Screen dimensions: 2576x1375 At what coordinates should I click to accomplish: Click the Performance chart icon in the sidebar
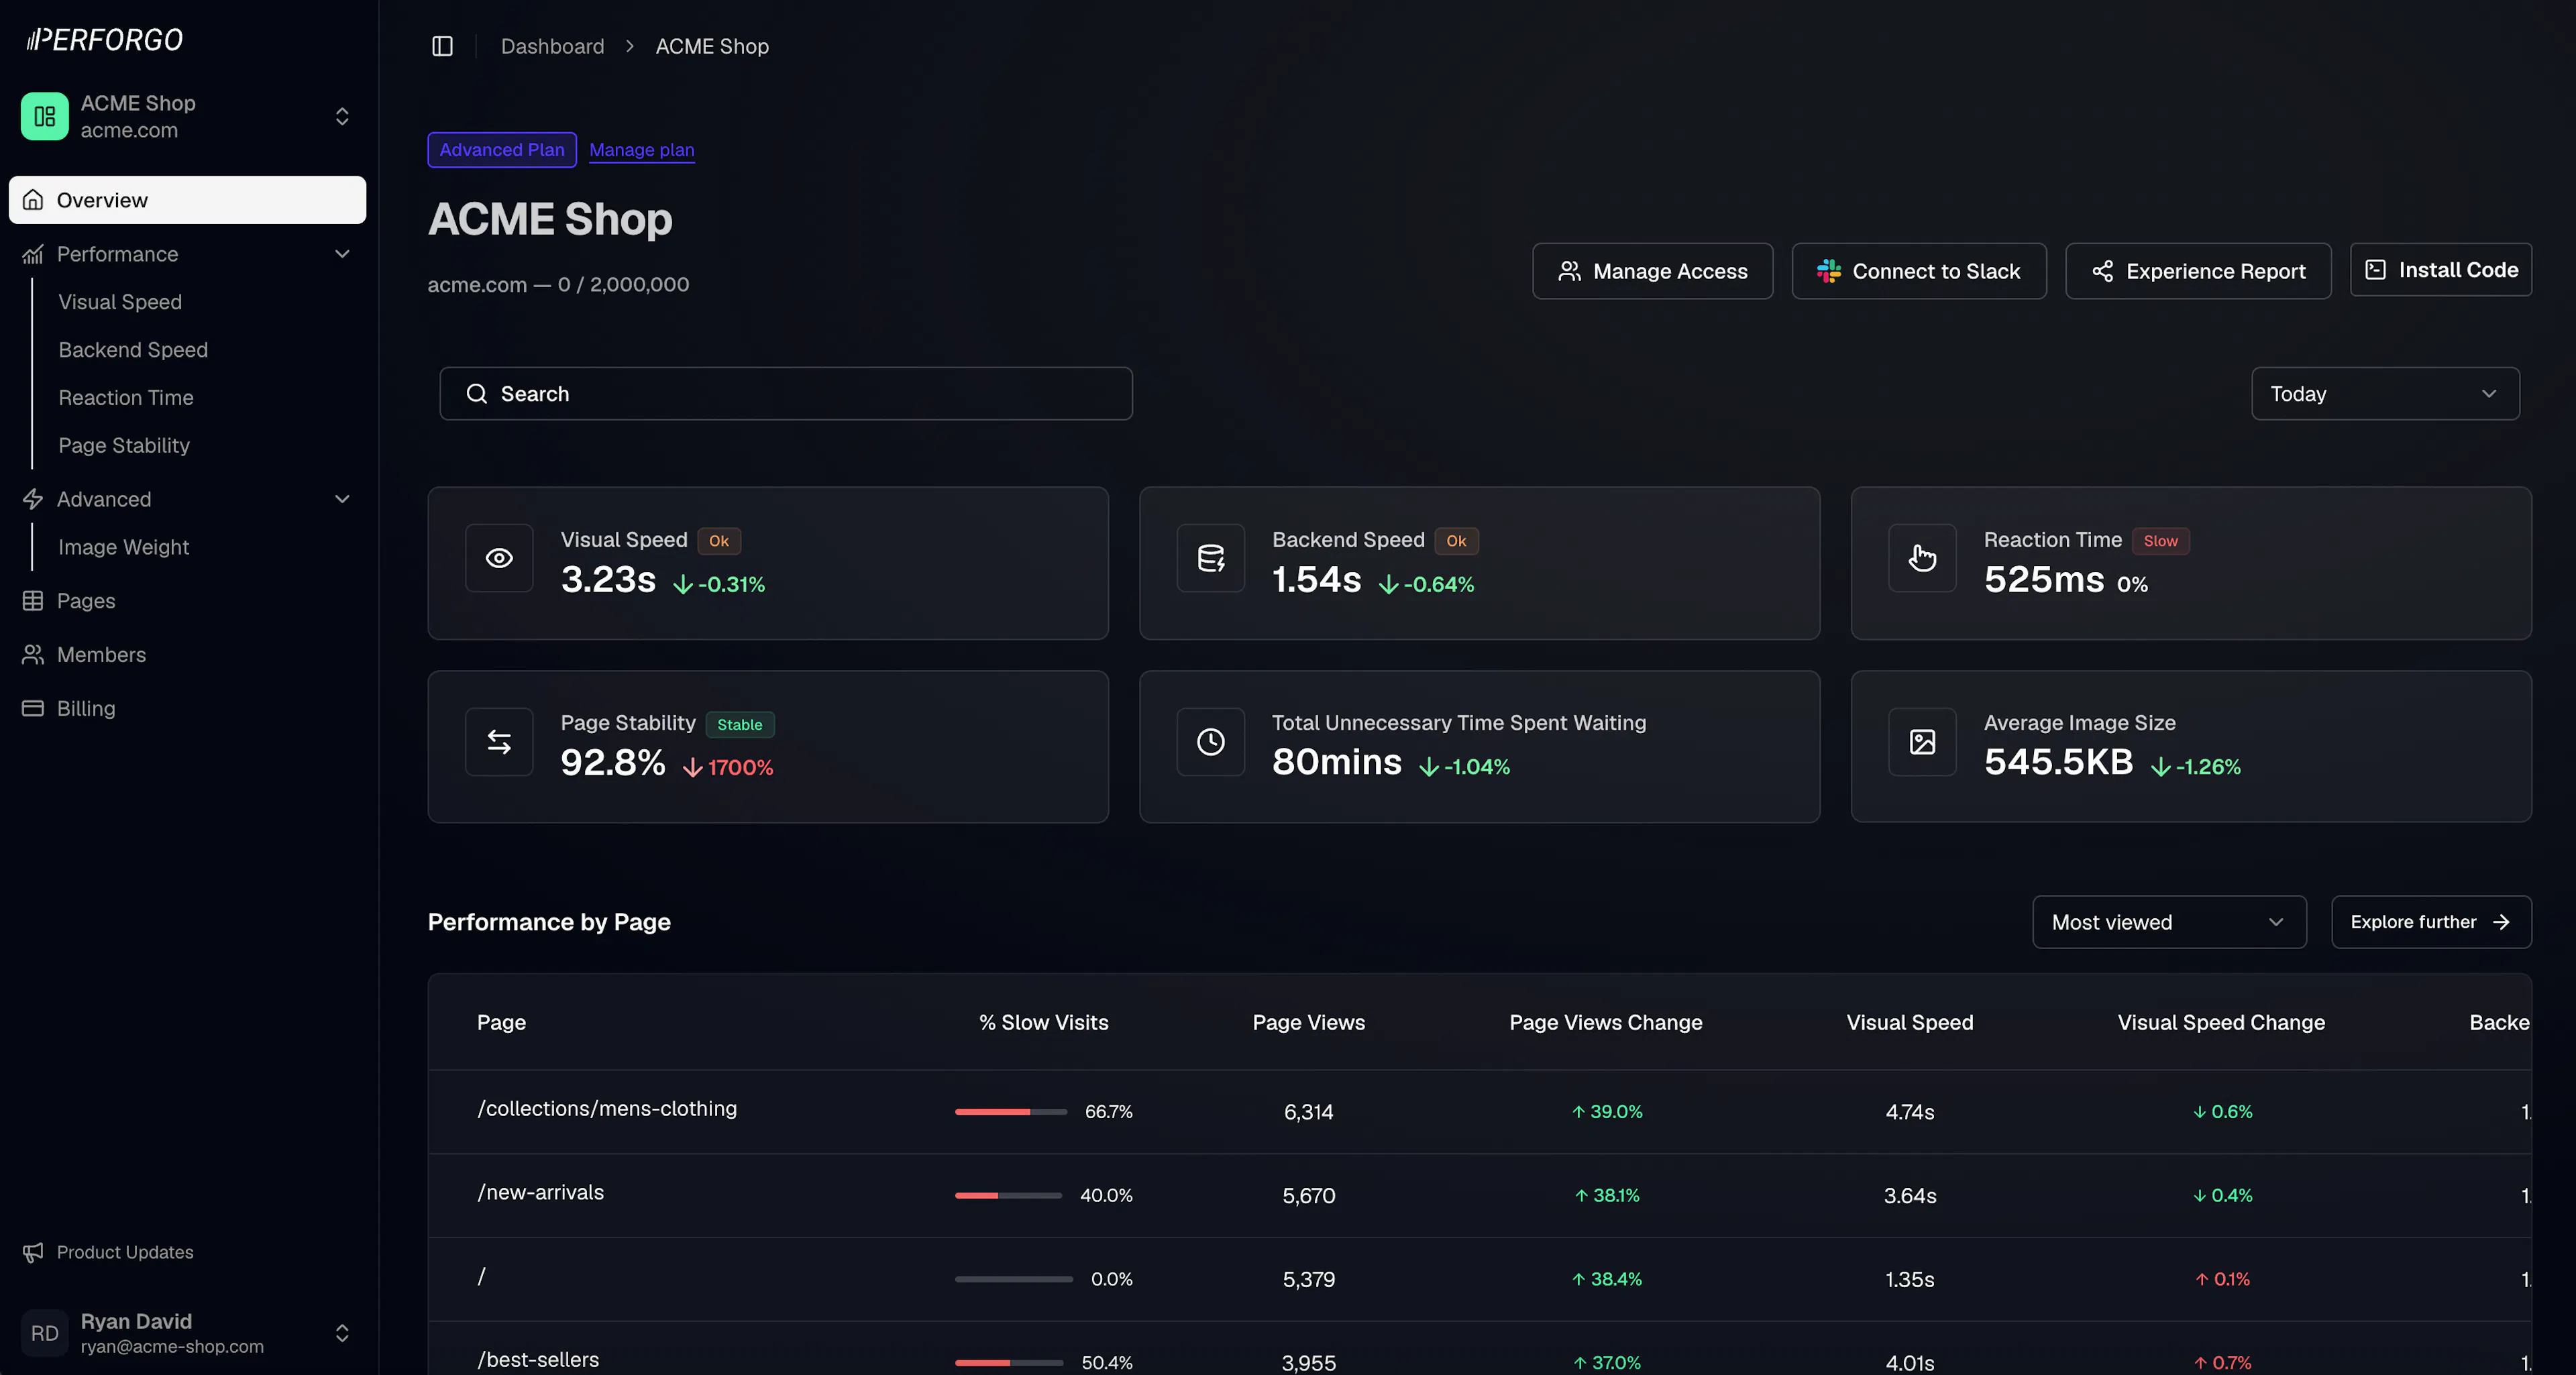(x=33, y=254)
